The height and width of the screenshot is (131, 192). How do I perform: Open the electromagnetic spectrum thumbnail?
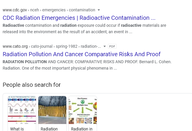click(x=22, y=110)
